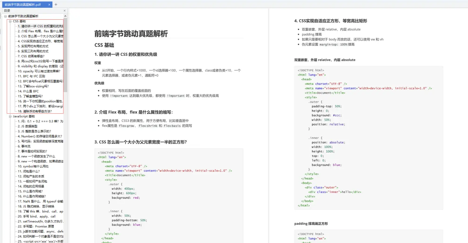Viewport: 468px width, 243px height.
Task: Collapse the CSS 基础 tree section
Action: [x=10, y=21]
